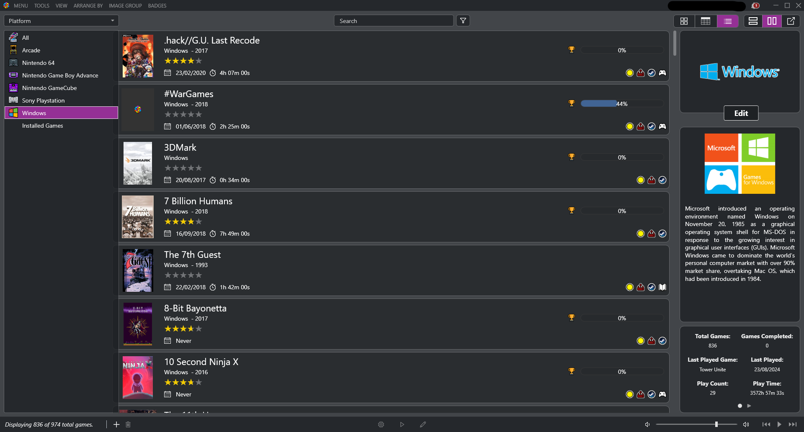This screenshot has width=804, height=432.
Task: Click the .hack//G.U. Steam badge
Action: click(x=652, y=73)
